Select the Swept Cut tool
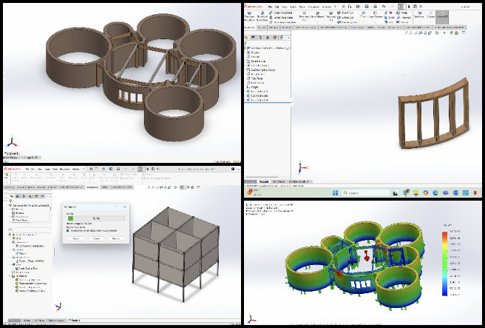485x328 pixels. [x=345, y=13]
